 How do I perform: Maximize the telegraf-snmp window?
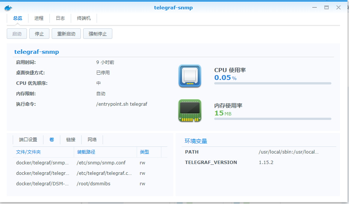click(327, 7)
